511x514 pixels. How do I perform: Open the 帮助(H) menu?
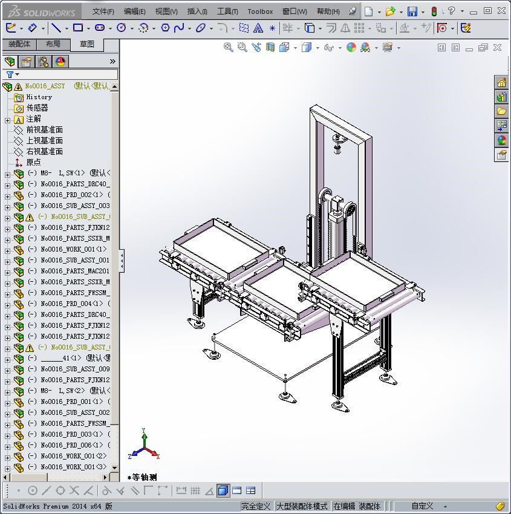(x=328, y=11)
